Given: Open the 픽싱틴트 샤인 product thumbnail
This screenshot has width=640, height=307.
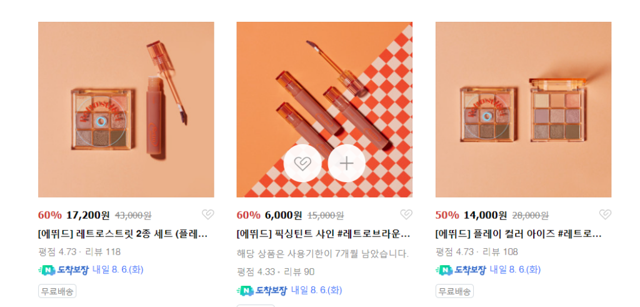Looking at the screenshot, I should point(324,110).
